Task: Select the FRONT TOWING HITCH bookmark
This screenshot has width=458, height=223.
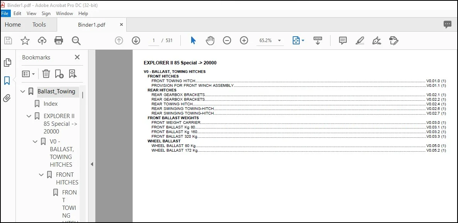Action: coord(70,207)
